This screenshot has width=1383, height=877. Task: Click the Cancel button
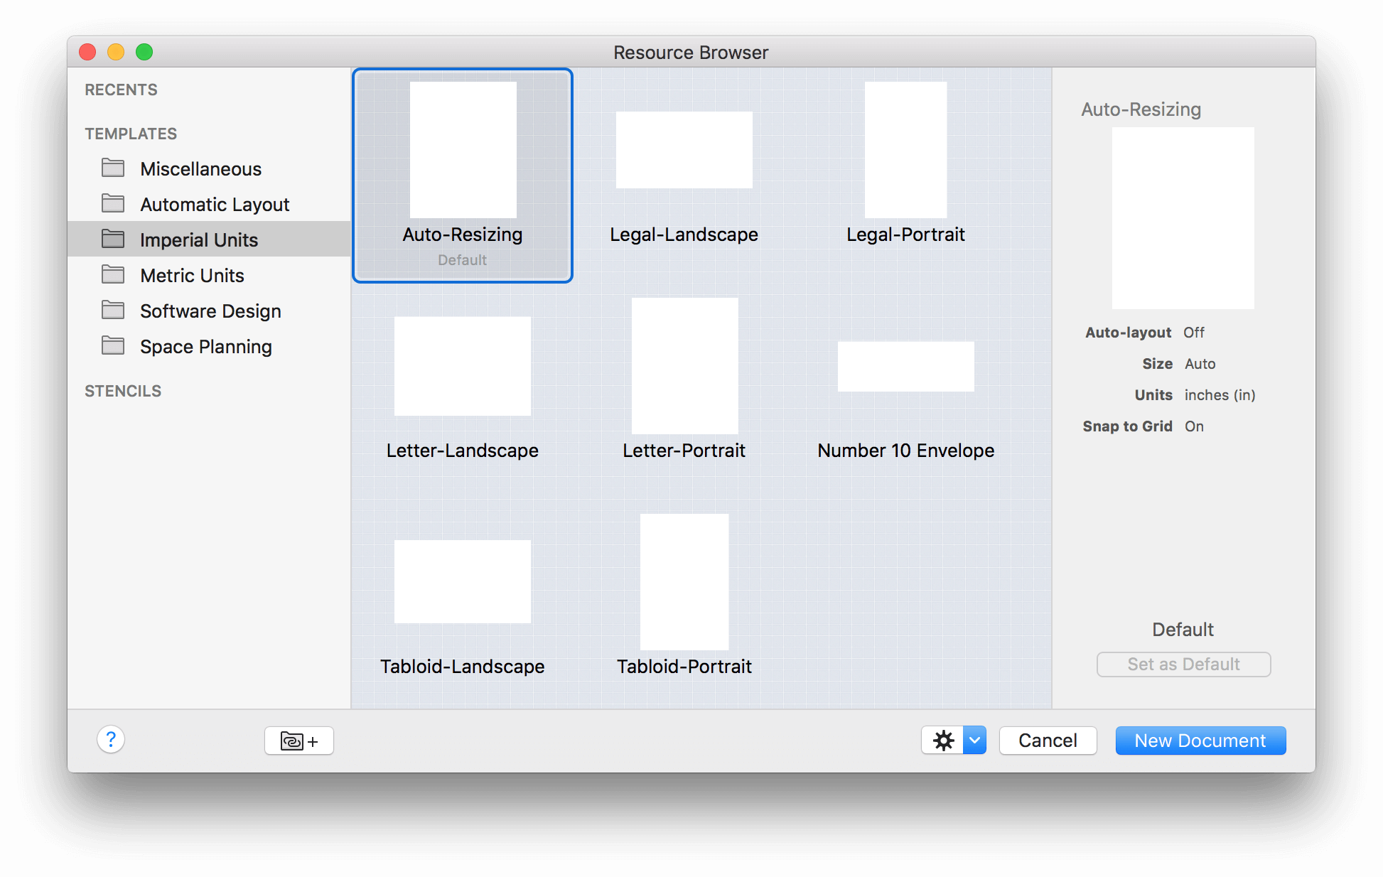tap(1048, 740)
